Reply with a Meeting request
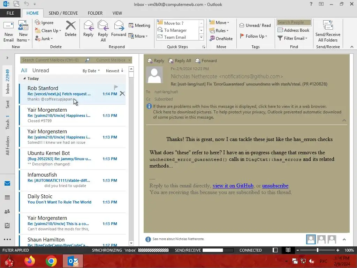Image resolution: width=357 pixels, height=268 pixels. coord(139,25)
